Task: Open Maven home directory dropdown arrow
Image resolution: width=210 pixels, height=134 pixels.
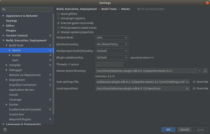Action: 200,71
